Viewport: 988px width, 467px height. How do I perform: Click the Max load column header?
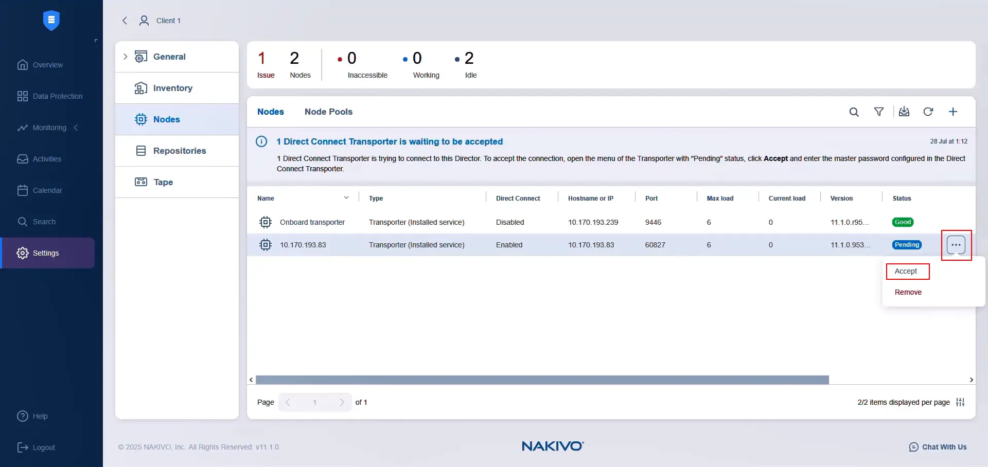720,198
